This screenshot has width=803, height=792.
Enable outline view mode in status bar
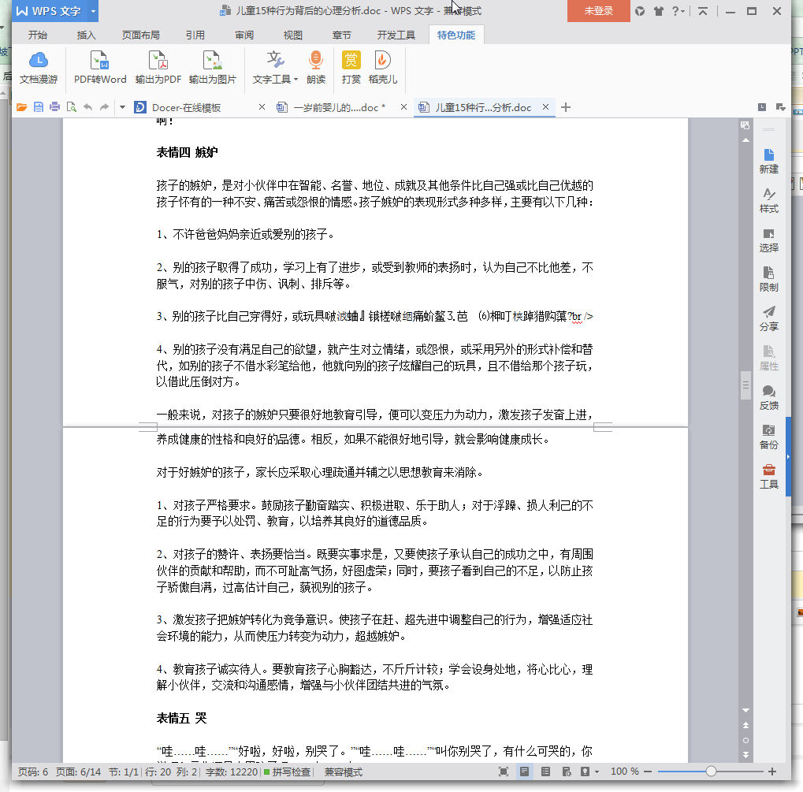pos(545,772)
